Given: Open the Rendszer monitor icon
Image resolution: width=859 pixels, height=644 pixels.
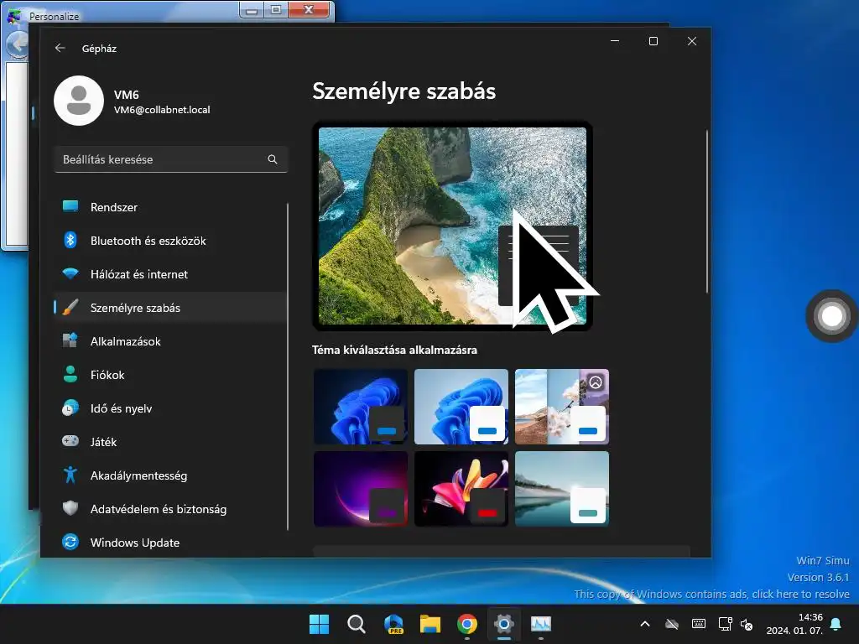Looking at the screenshot, I should 70,206.
